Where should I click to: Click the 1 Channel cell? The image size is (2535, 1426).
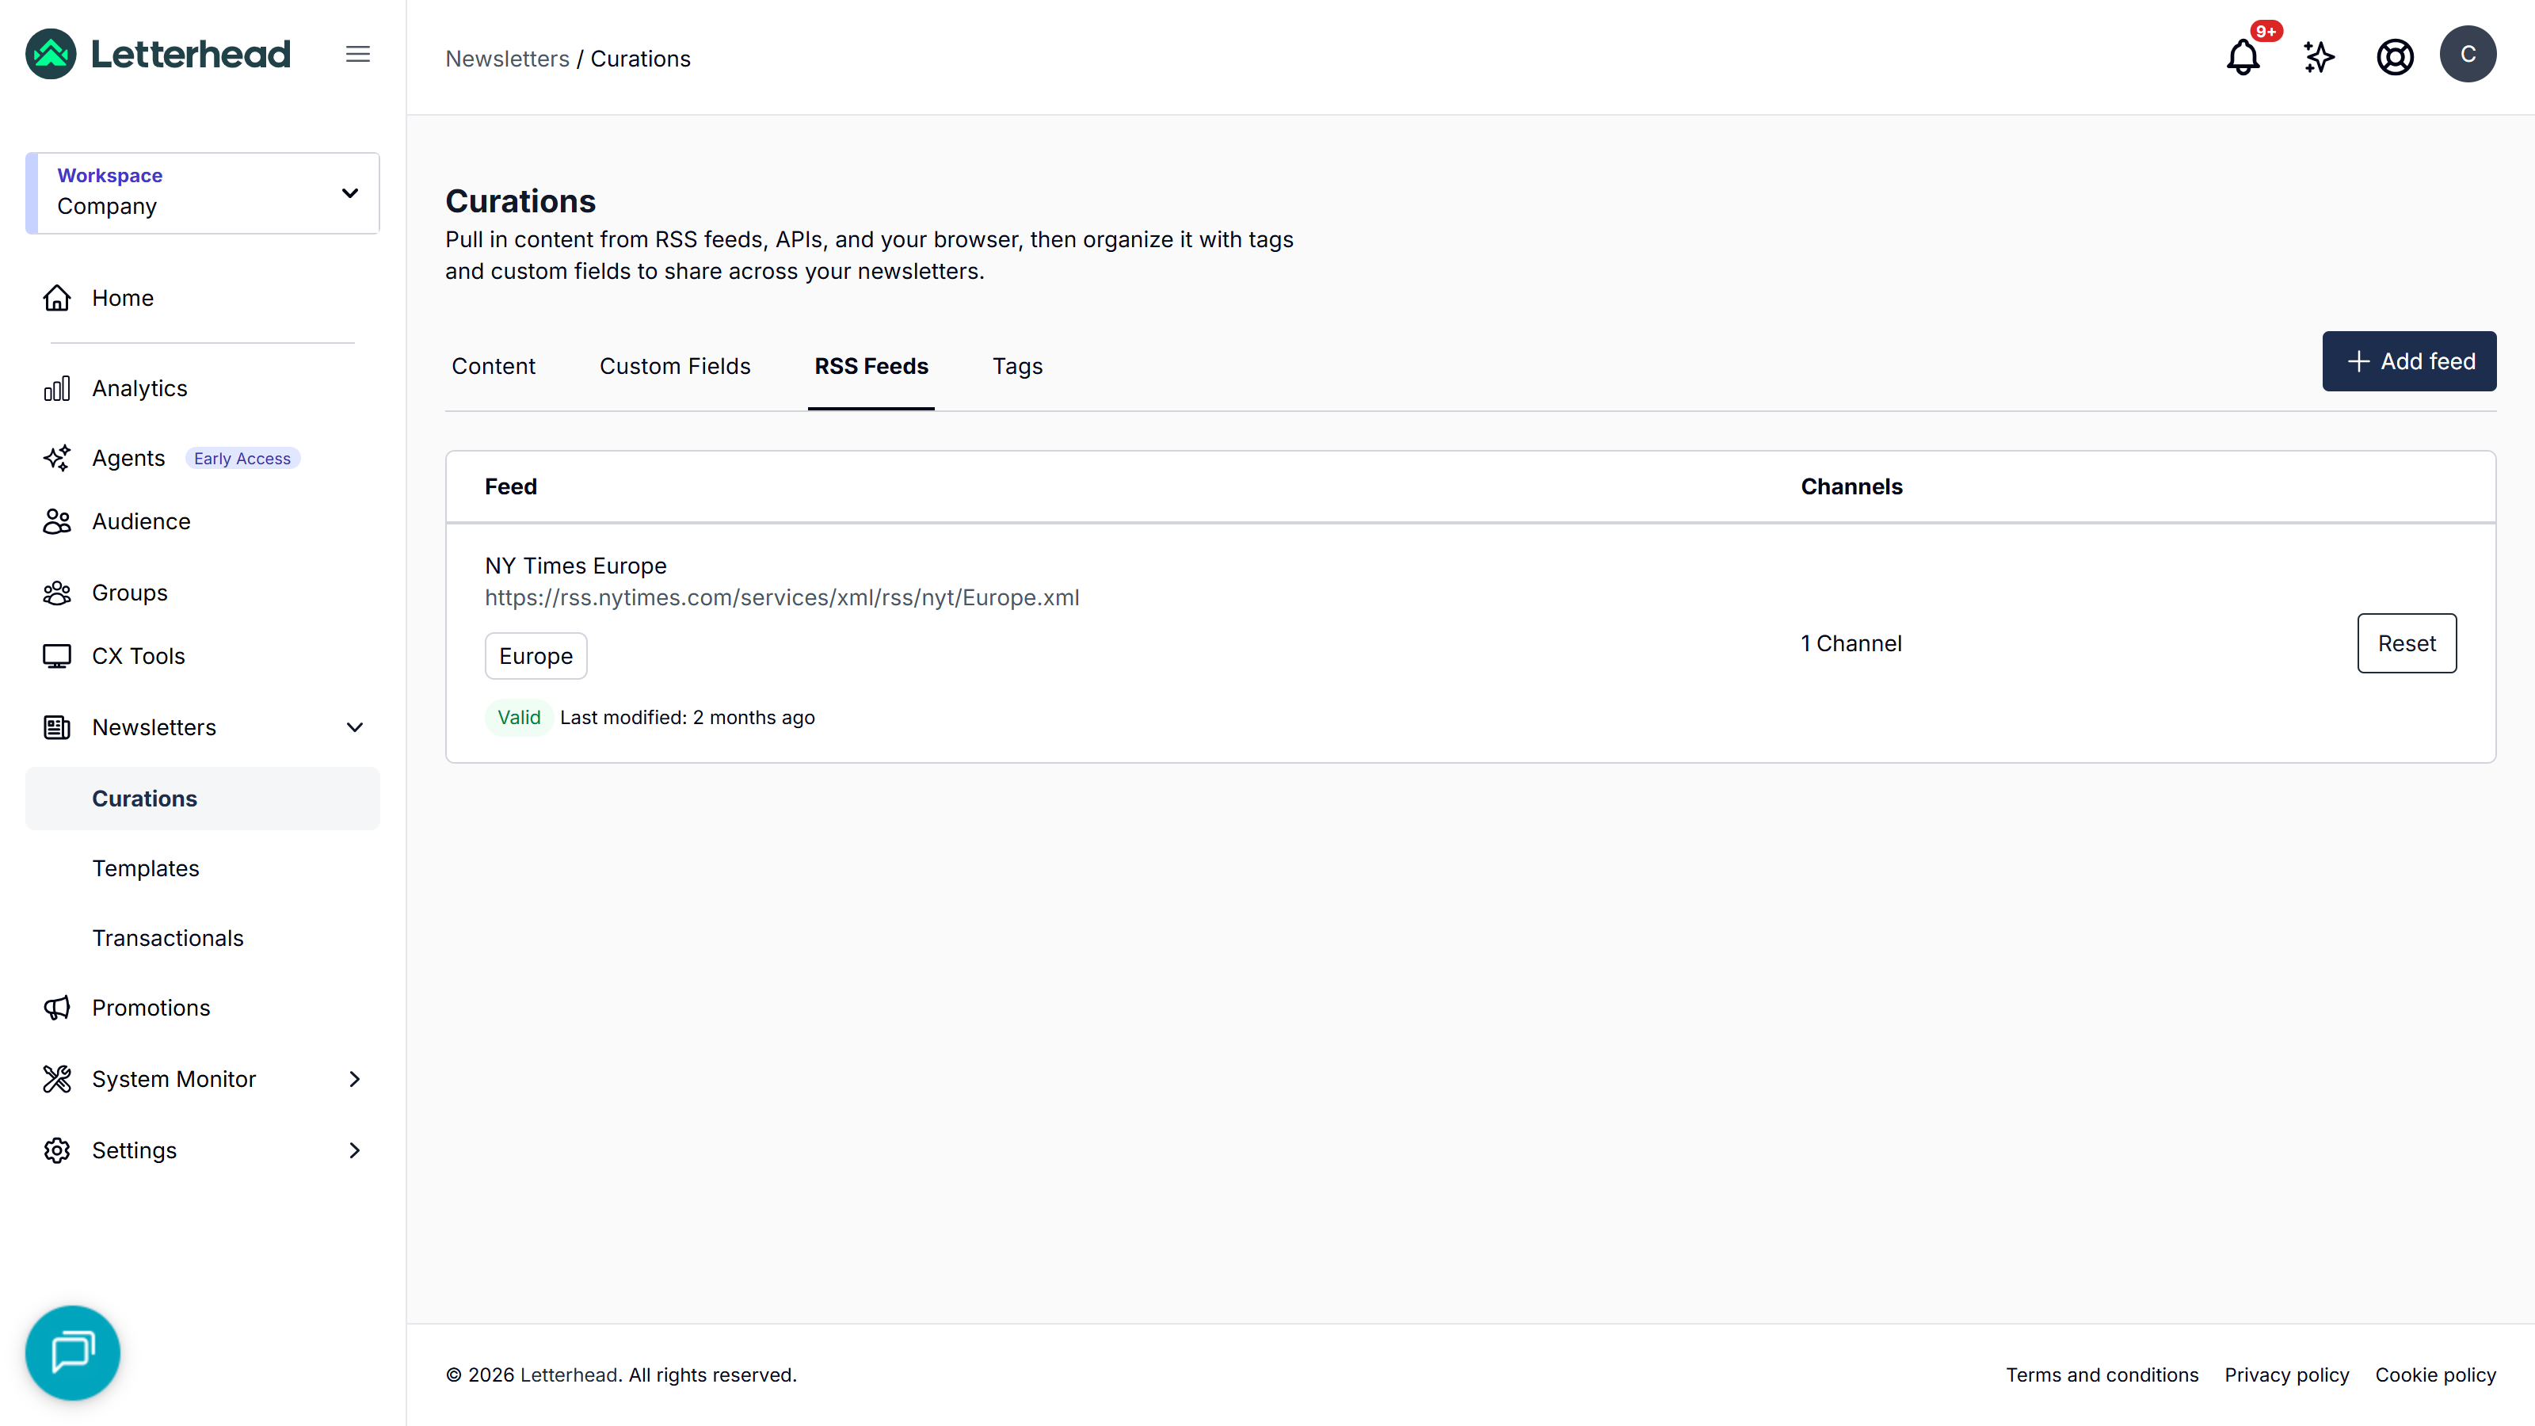click(x=1851, y=643)
